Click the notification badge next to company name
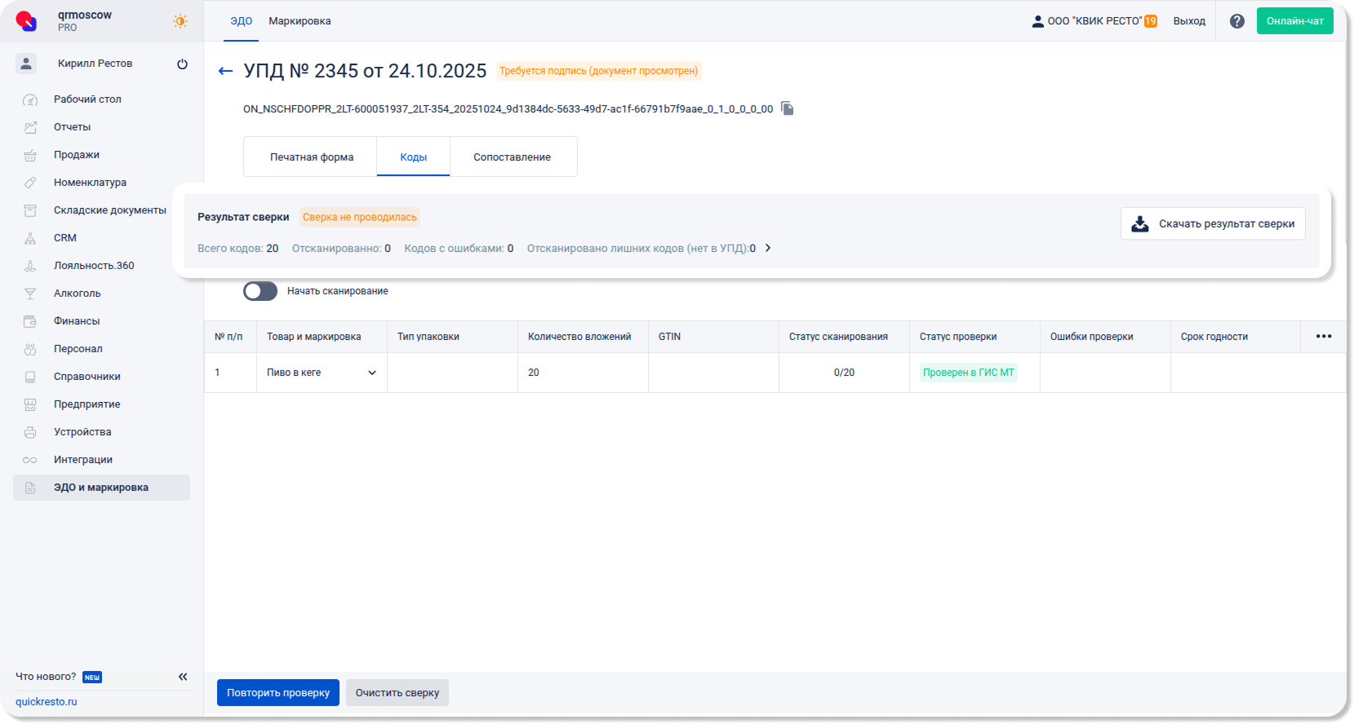This screenshot has height=724, width=1354. (x=1150, y=21)
